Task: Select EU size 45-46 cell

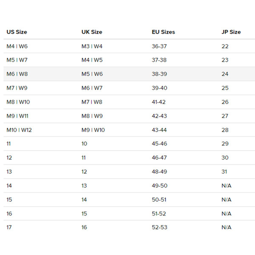Action: point(159,144)
